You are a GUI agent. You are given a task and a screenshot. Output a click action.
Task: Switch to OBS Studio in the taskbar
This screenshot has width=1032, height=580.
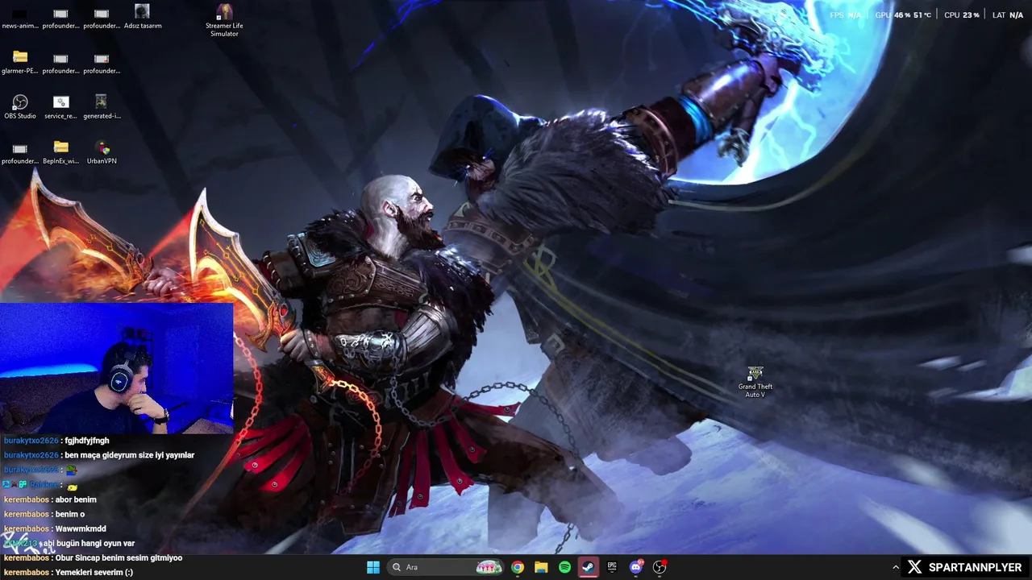point(660,567)
